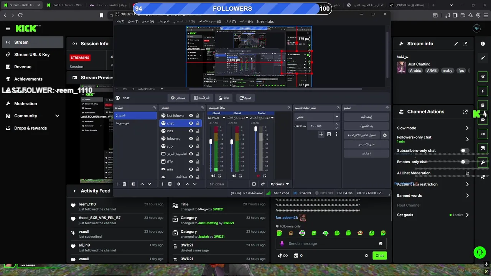This screenshot has width=491, height=276.
Task: Open transition three-dots menu
Action: 336,134
